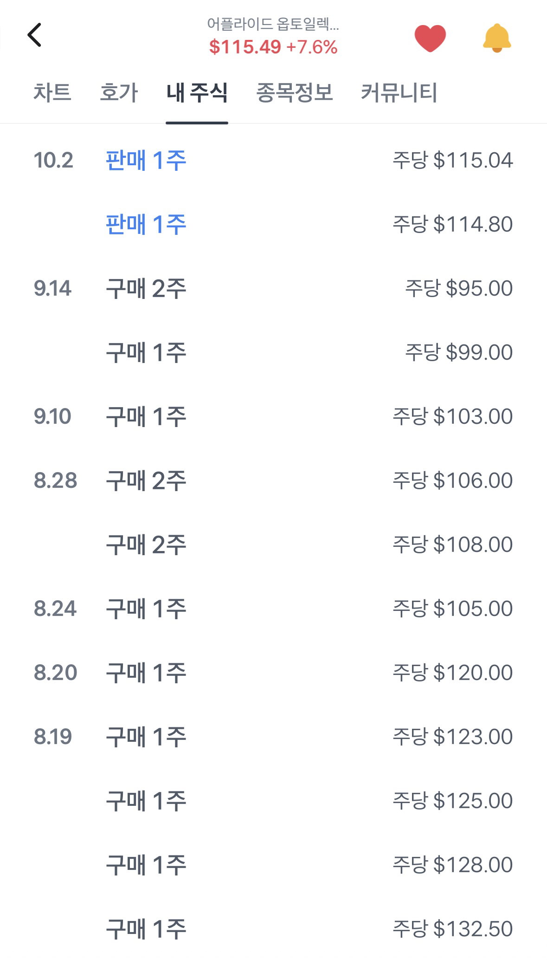Select the 구매 1주 row at $132.50
The width and height of the screenshot is (547, 966).
(273, 929)
